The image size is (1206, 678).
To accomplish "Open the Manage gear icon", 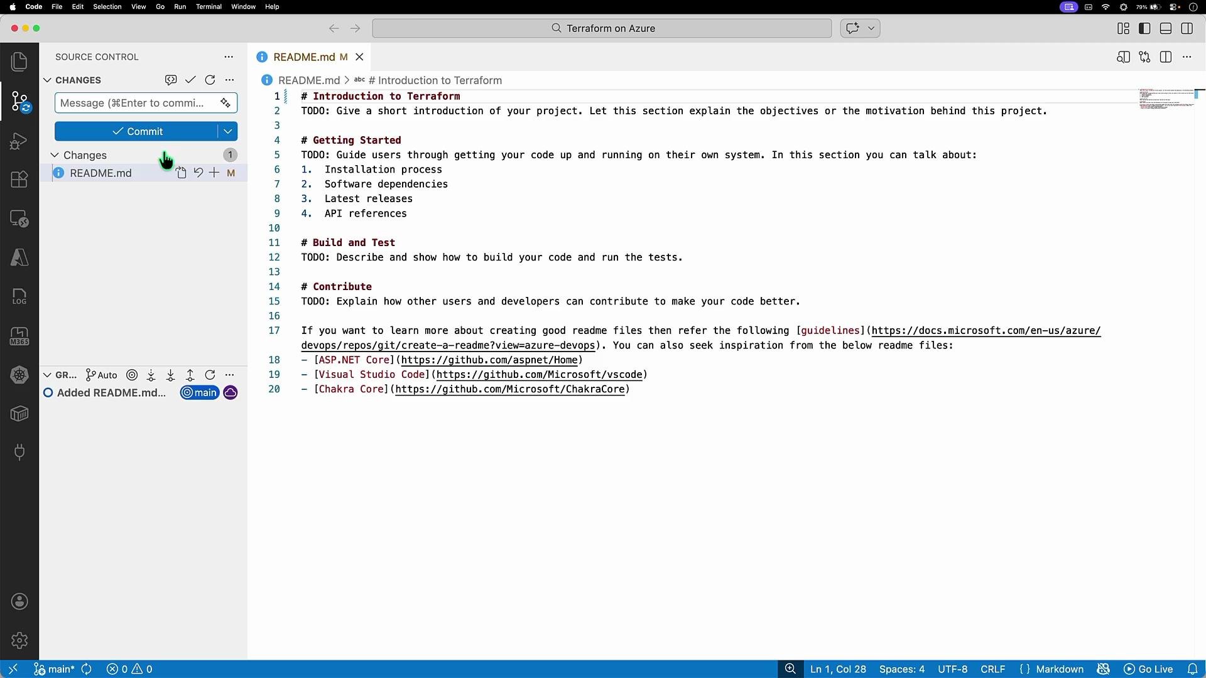I will click(19, 640).
